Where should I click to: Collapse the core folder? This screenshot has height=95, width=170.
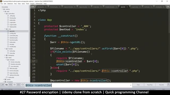tap(5, 29)
